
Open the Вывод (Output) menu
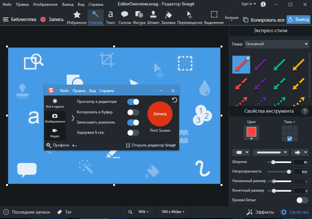tap(68, 4)
